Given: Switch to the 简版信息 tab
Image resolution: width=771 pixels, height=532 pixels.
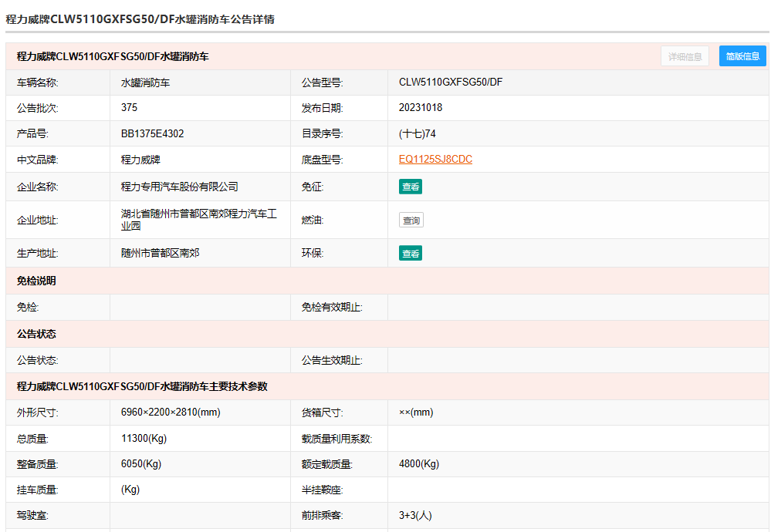Looking at the screenshot, I should point(742,56).
